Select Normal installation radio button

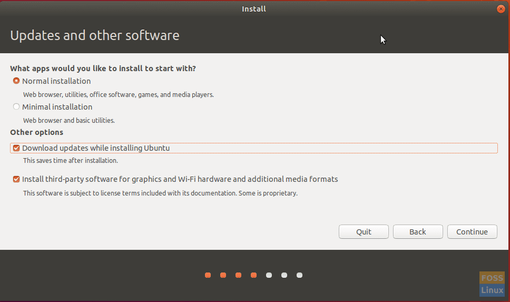click(x=16, y=81)
